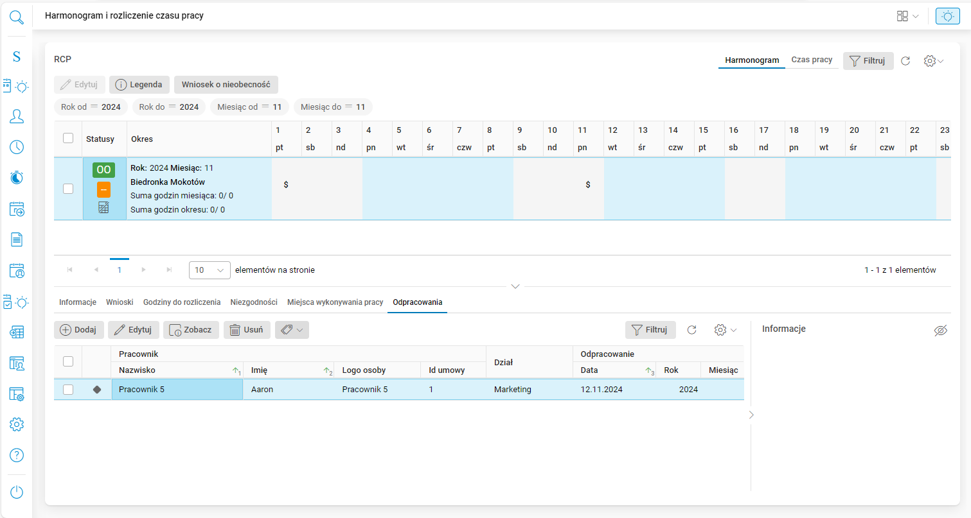Hide the Informacje side panel
This screenshot has width=971, height=518.
[x=940, y=330]
